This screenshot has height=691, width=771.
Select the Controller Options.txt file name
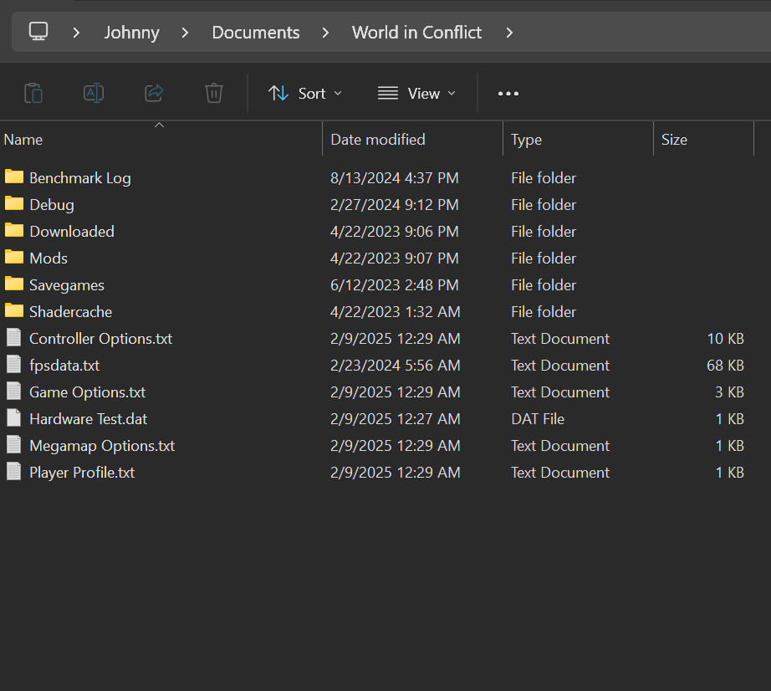101,339
